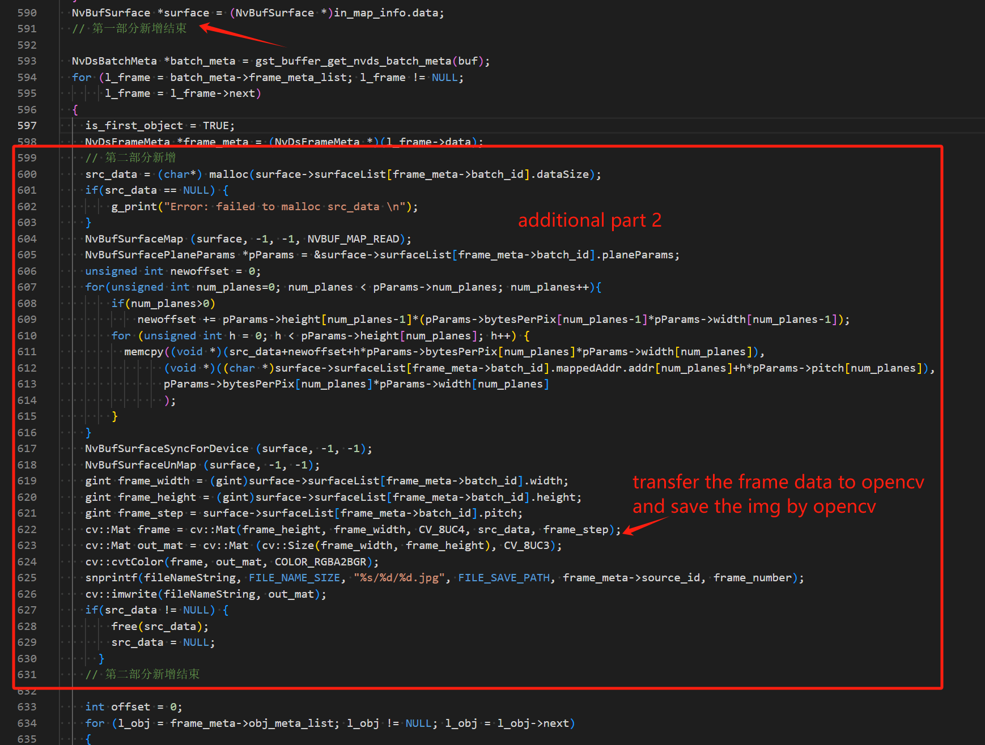Click the is_first_object variable
This screenshot has height=745, width=985.
[134, 125]
